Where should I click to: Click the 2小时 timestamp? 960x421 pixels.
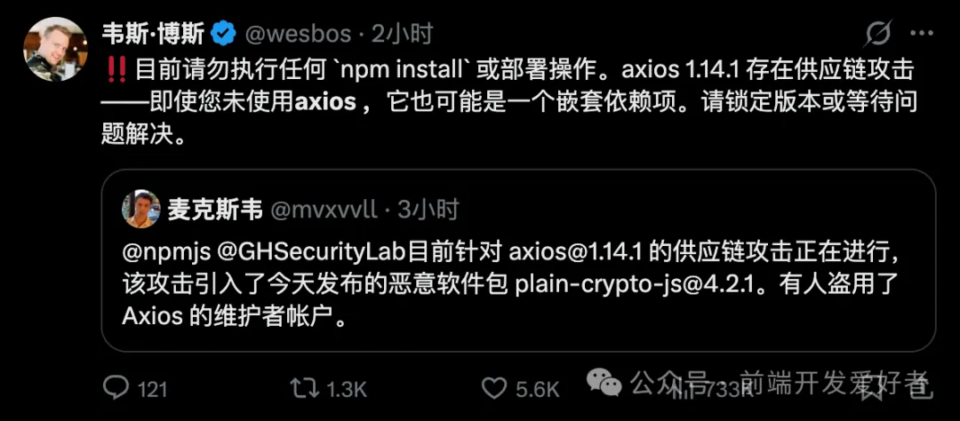(x=403, y=34)
